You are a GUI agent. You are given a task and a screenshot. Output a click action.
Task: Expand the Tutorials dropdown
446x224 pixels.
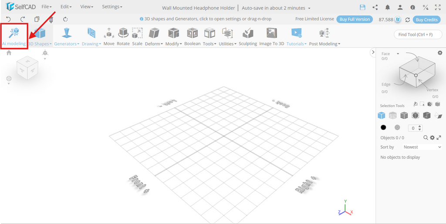point(296,44)
